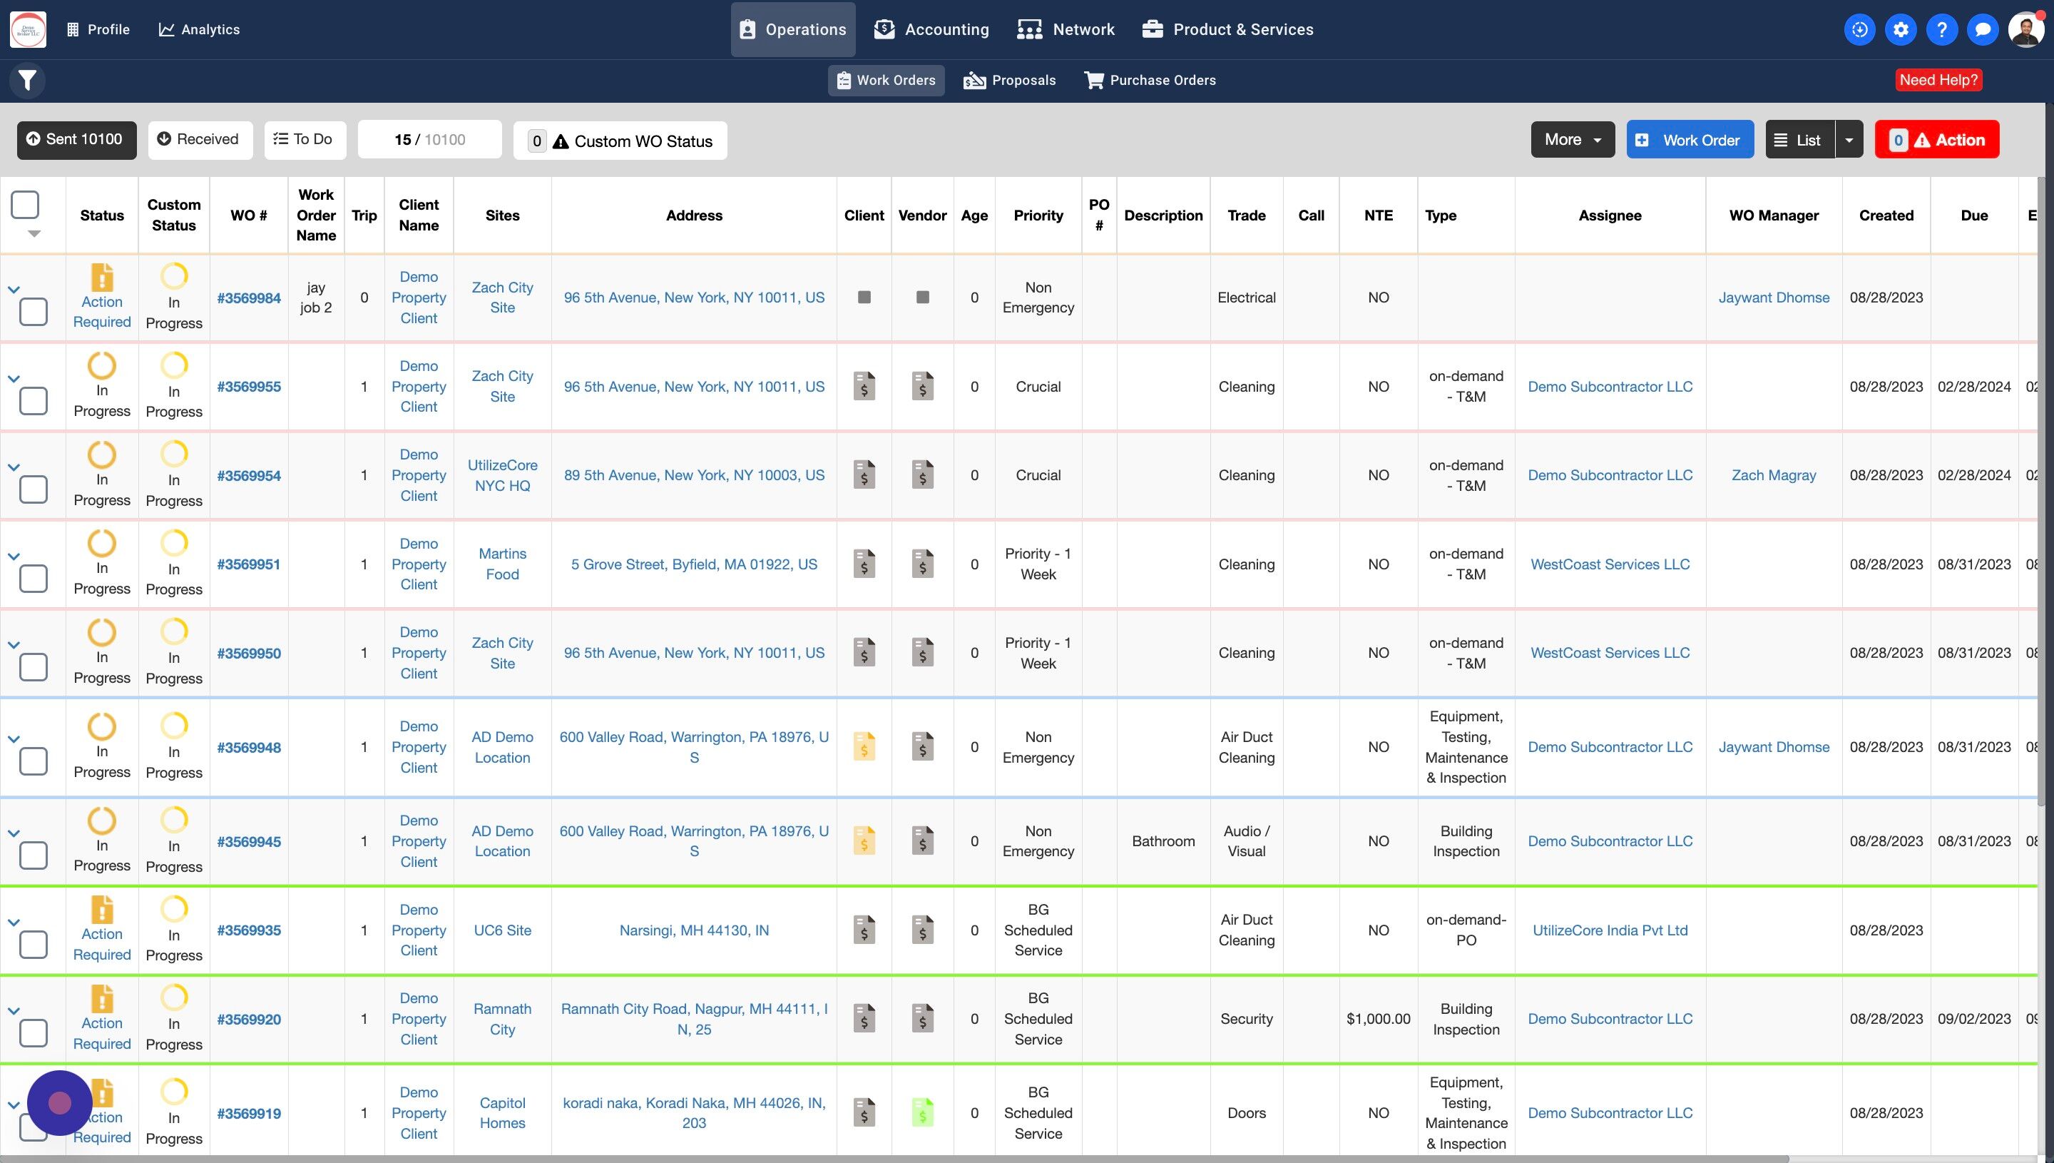Image resolution: width=2054 pixels, height=1163 pixels.
Task: Toggle the select-all header checkbox
Action: tap(25, 205)
